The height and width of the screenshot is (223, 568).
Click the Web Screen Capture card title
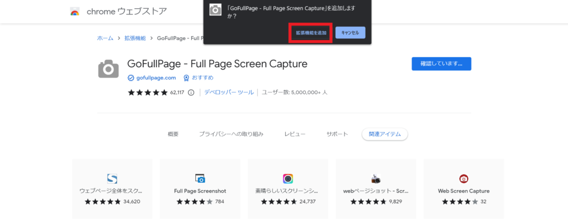(464, 191)
